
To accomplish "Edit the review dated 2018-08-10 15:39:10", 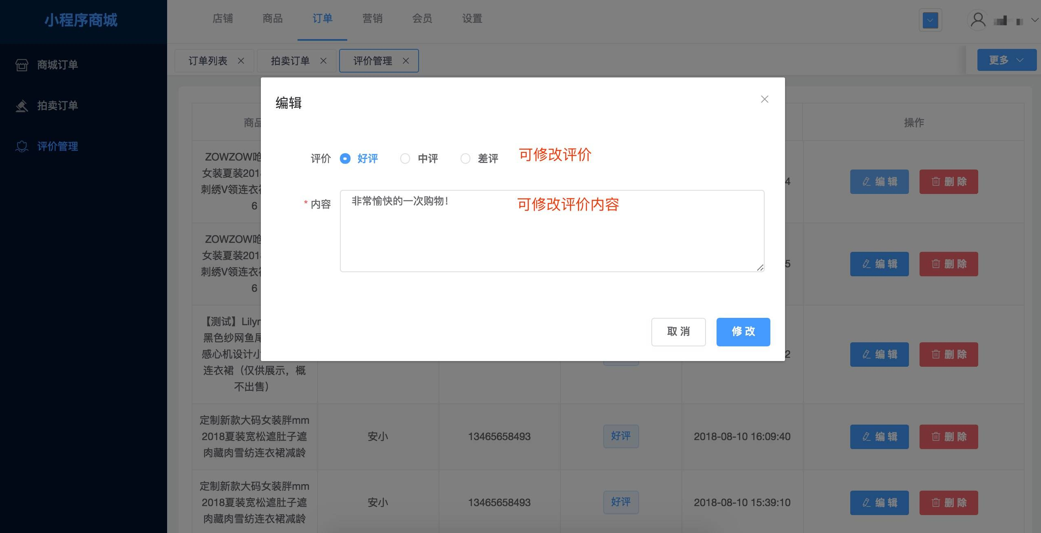I will tap(879, 503).
